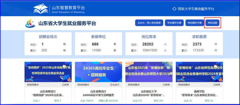Click 正在进行 status on 24365 card

pyautogui.click(x=115, y=85)
